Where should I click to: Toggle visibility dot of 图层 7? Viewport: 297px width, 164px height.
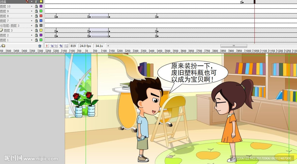pyautogui.click(x=32, y=21)
